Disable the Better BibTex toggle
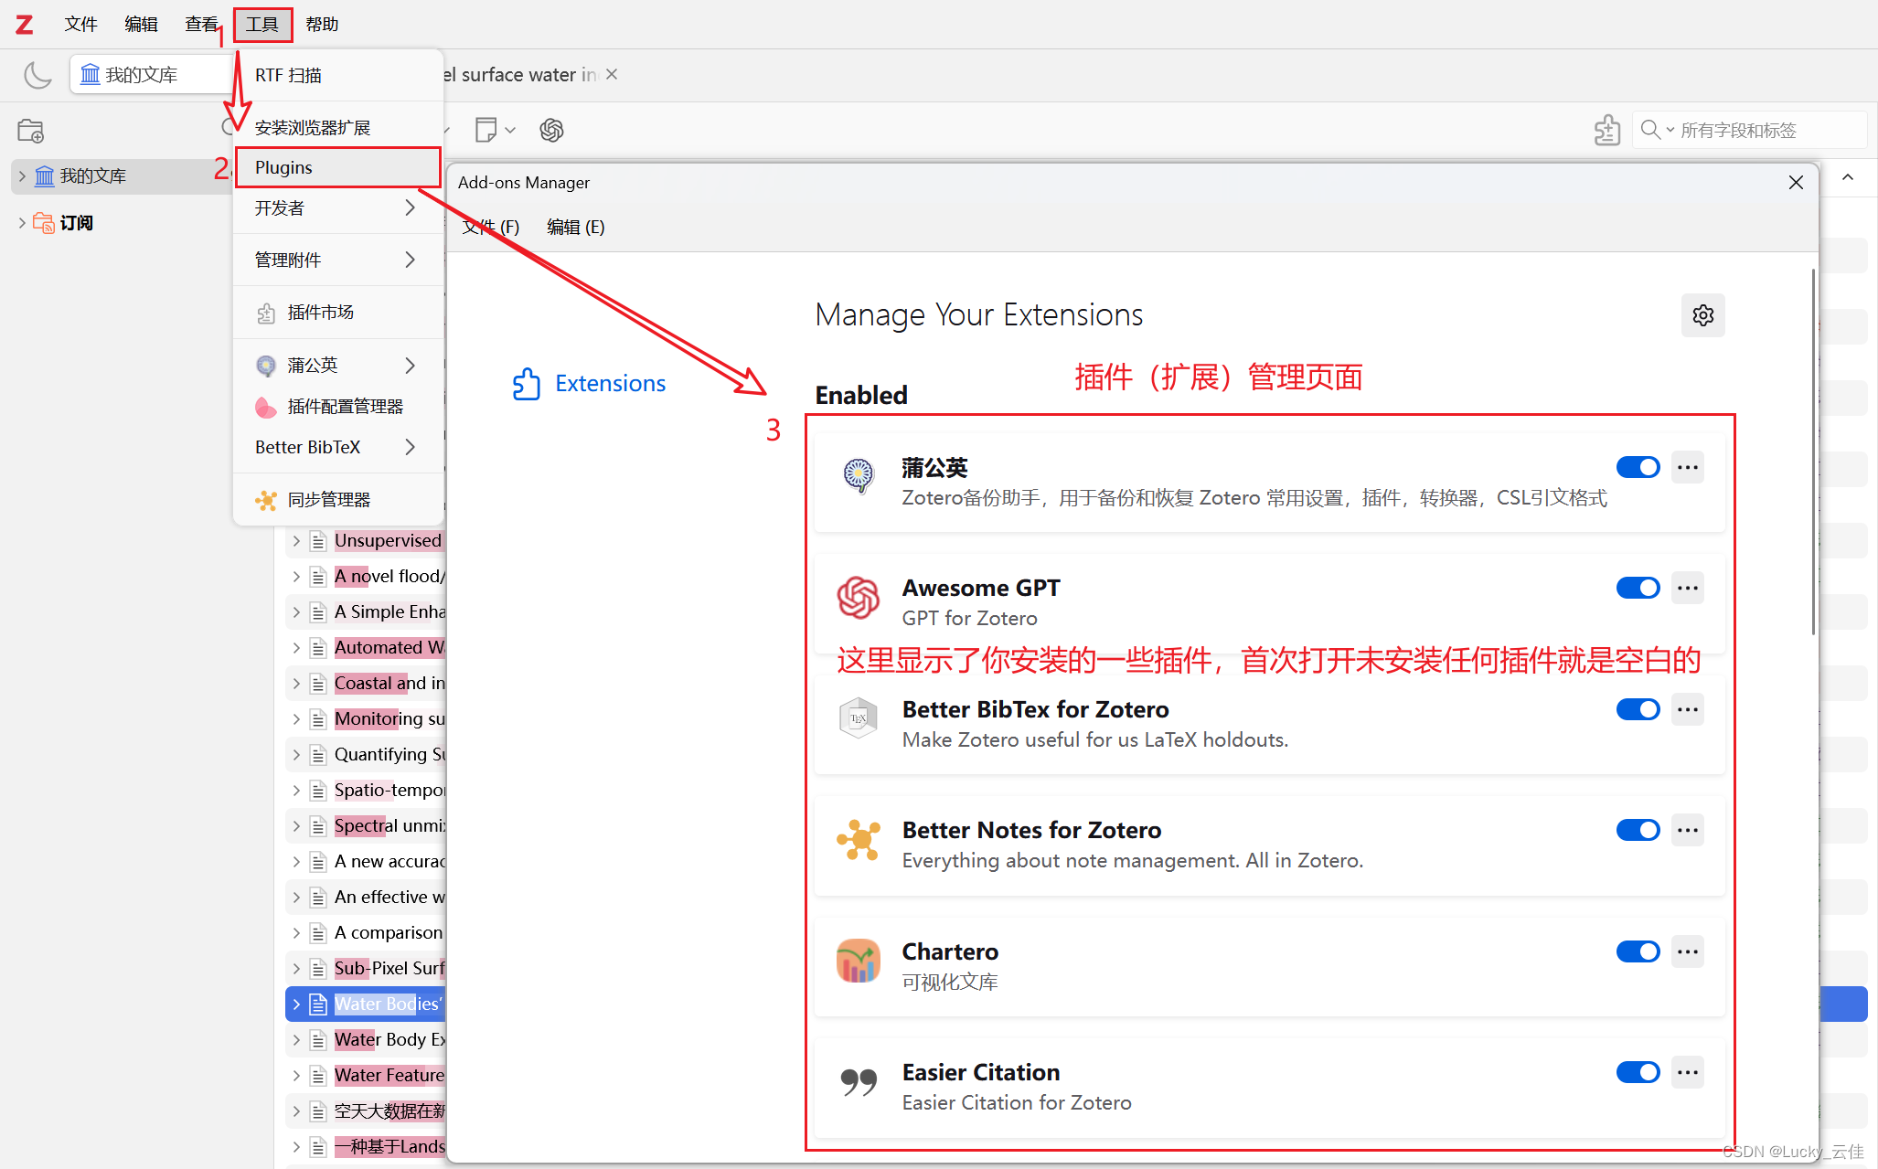The height and width of the screenshot is (1169, 1878). (1638, 709)
